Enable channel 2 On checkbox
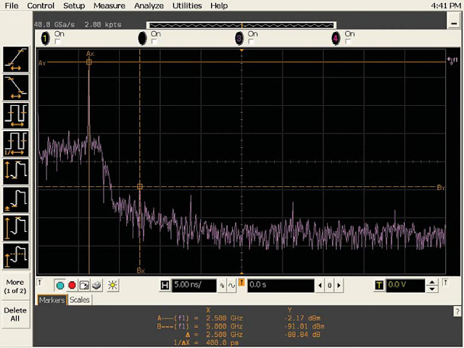This screenshot has width=464, height=348. click(x=154, y=42)
